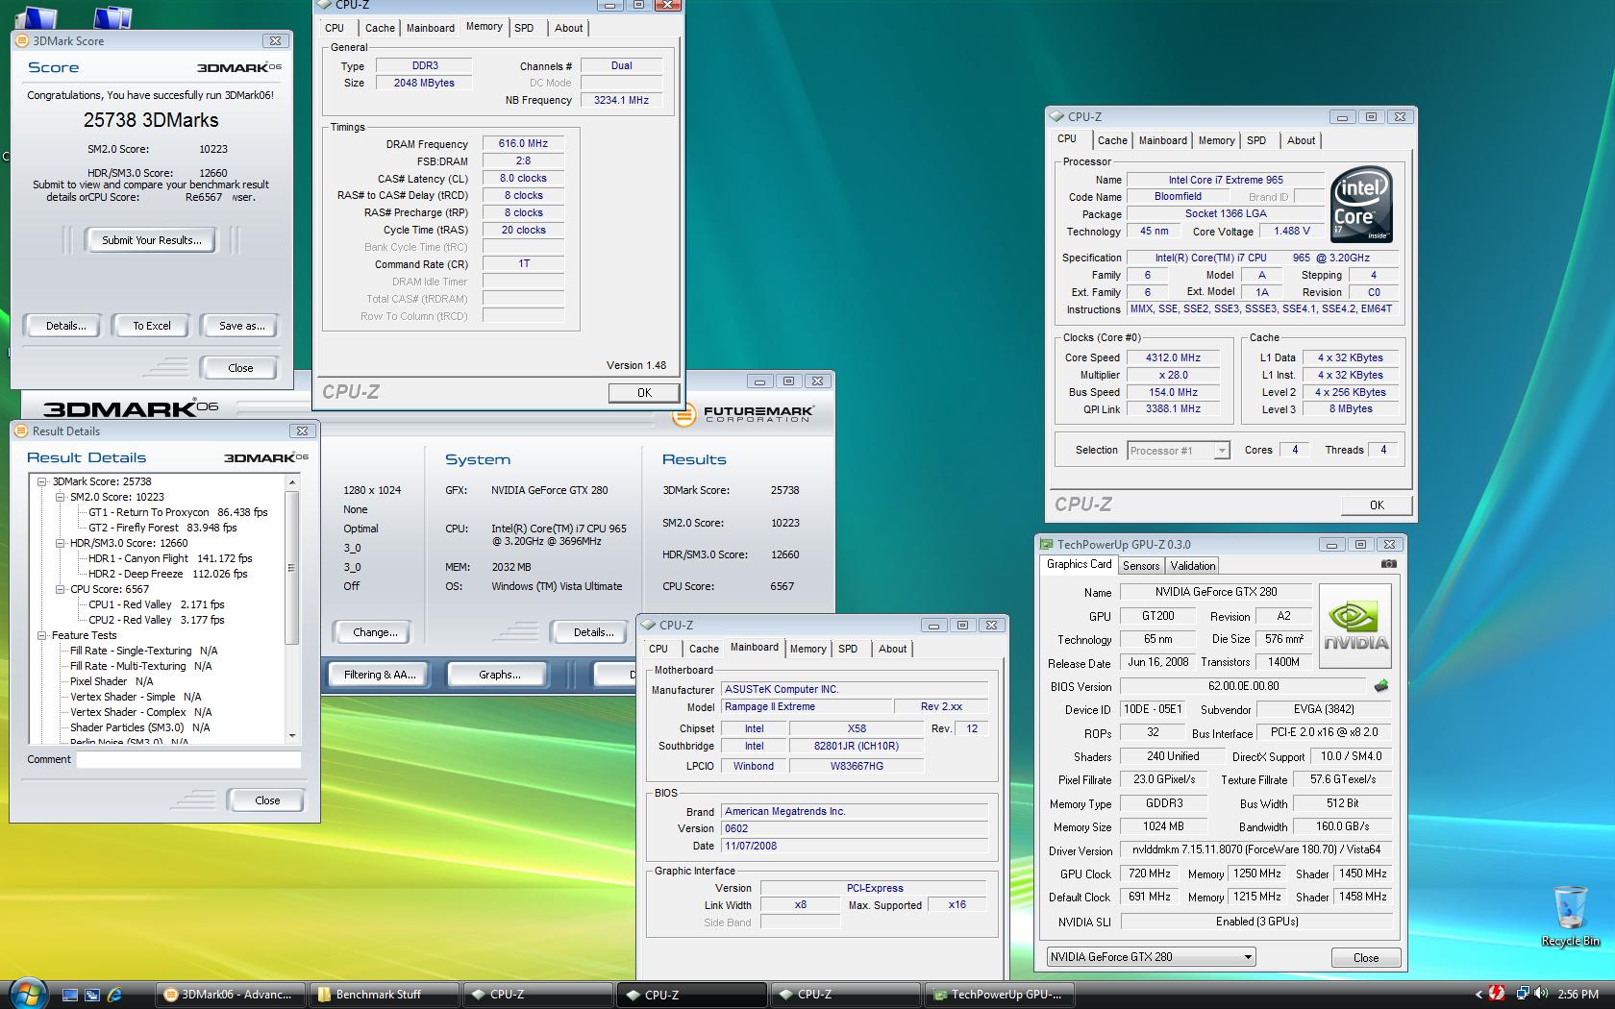This screenshot has height=1009, width=1615.
Task: Click the Result Details scrollbar thumb
Action: pyautogui.click(x=293, y=567)
